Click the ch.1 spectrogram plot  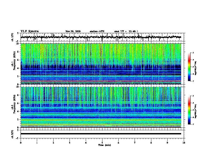pos(101,64)
